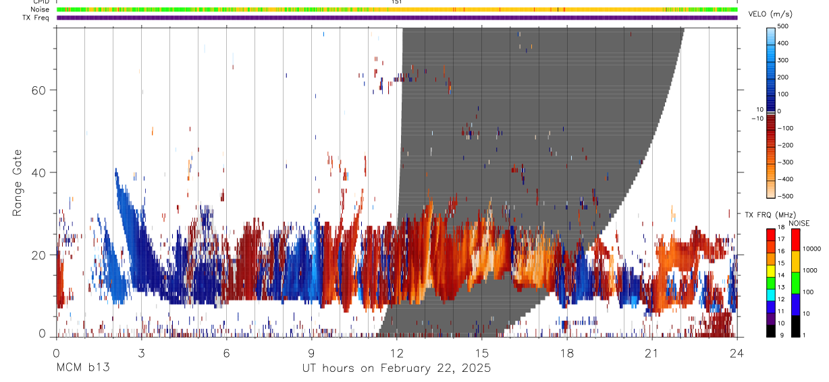Click the CPID value '151'
Image resolution: width=829 pixels, height=382 pixels.
[x=397, y=2]
